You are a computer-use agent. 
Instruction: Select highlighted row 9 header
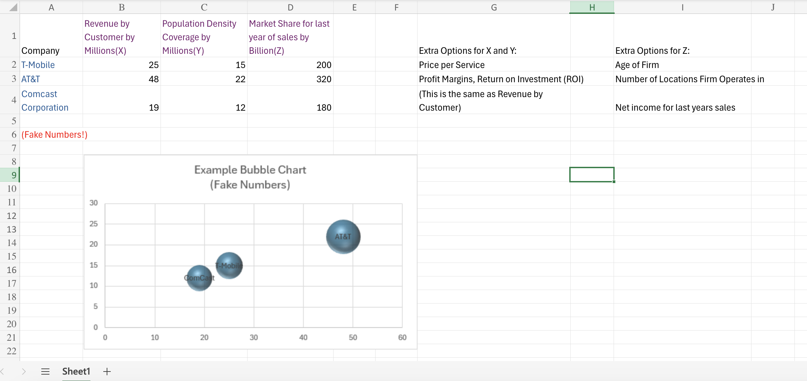coord(10,175)
